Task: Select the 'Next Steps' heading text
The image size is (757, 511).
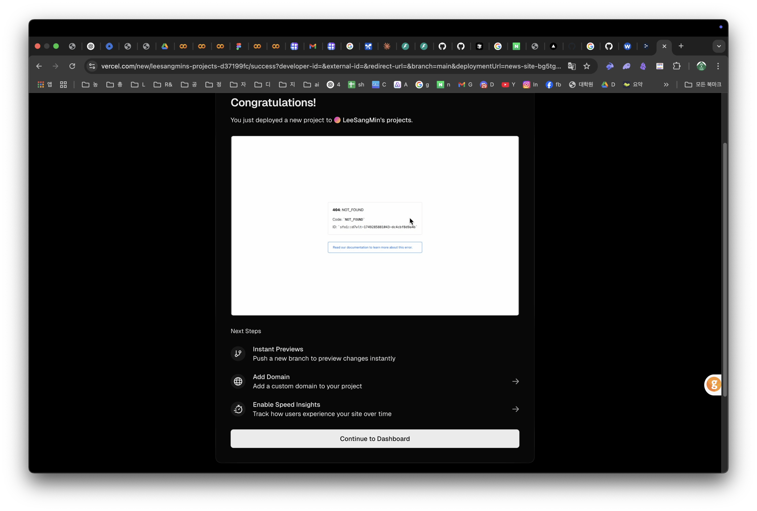Action: click(x=246, y=331)
